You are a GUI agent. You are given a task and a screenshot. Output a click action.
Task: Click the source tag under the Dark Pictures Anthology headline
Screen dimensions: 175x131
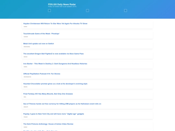point(25,127)
